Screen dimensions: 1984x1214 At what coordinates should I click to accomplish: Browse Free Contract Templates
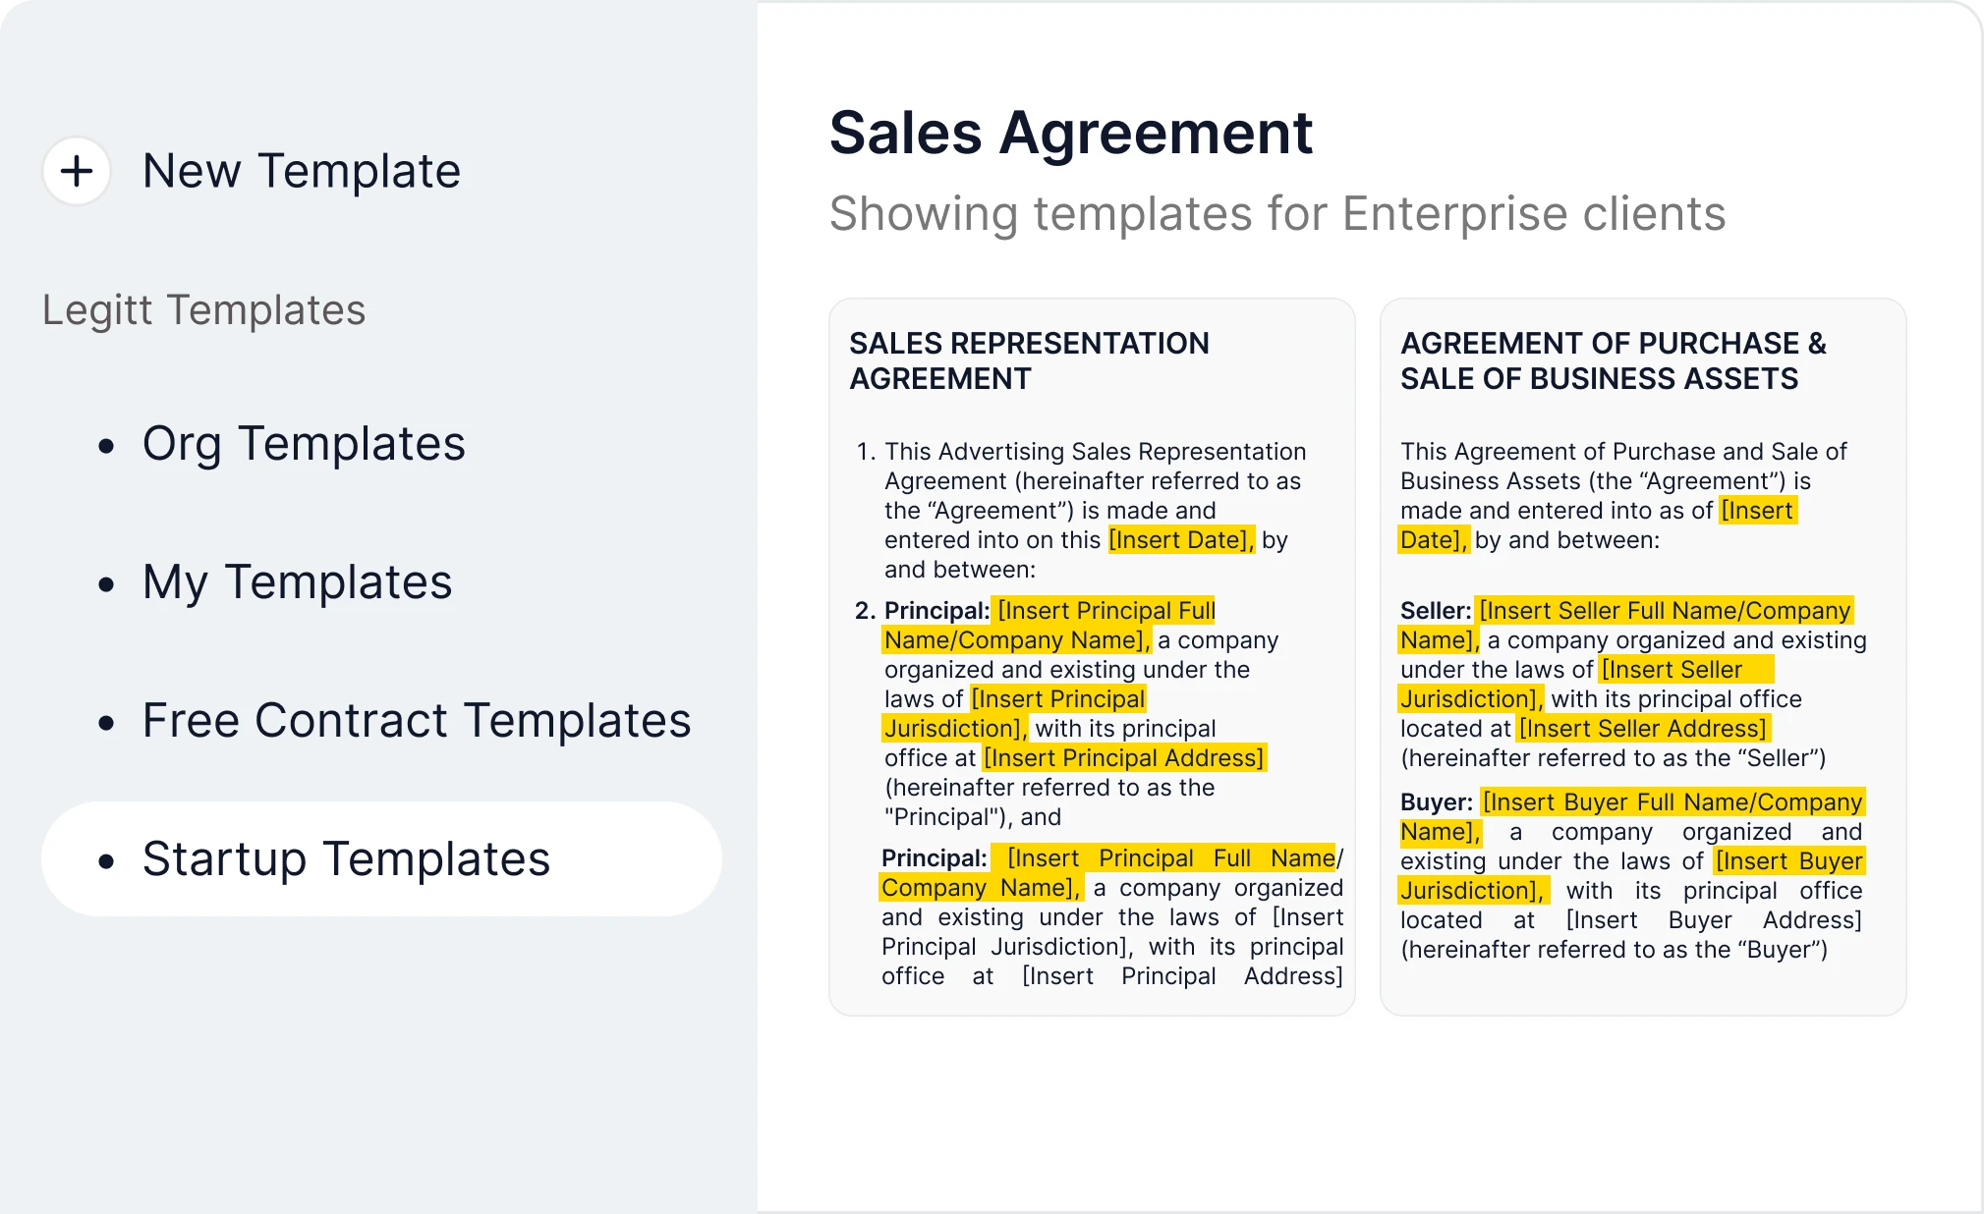(416, 720)
